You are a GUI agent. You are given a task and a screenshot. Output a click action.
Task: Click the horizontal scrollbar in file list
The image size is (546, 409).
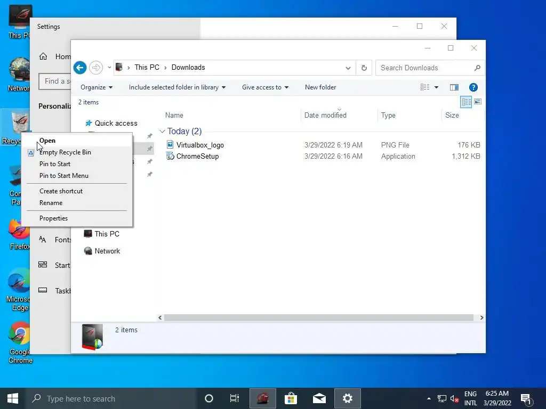[x=319, y=317]
